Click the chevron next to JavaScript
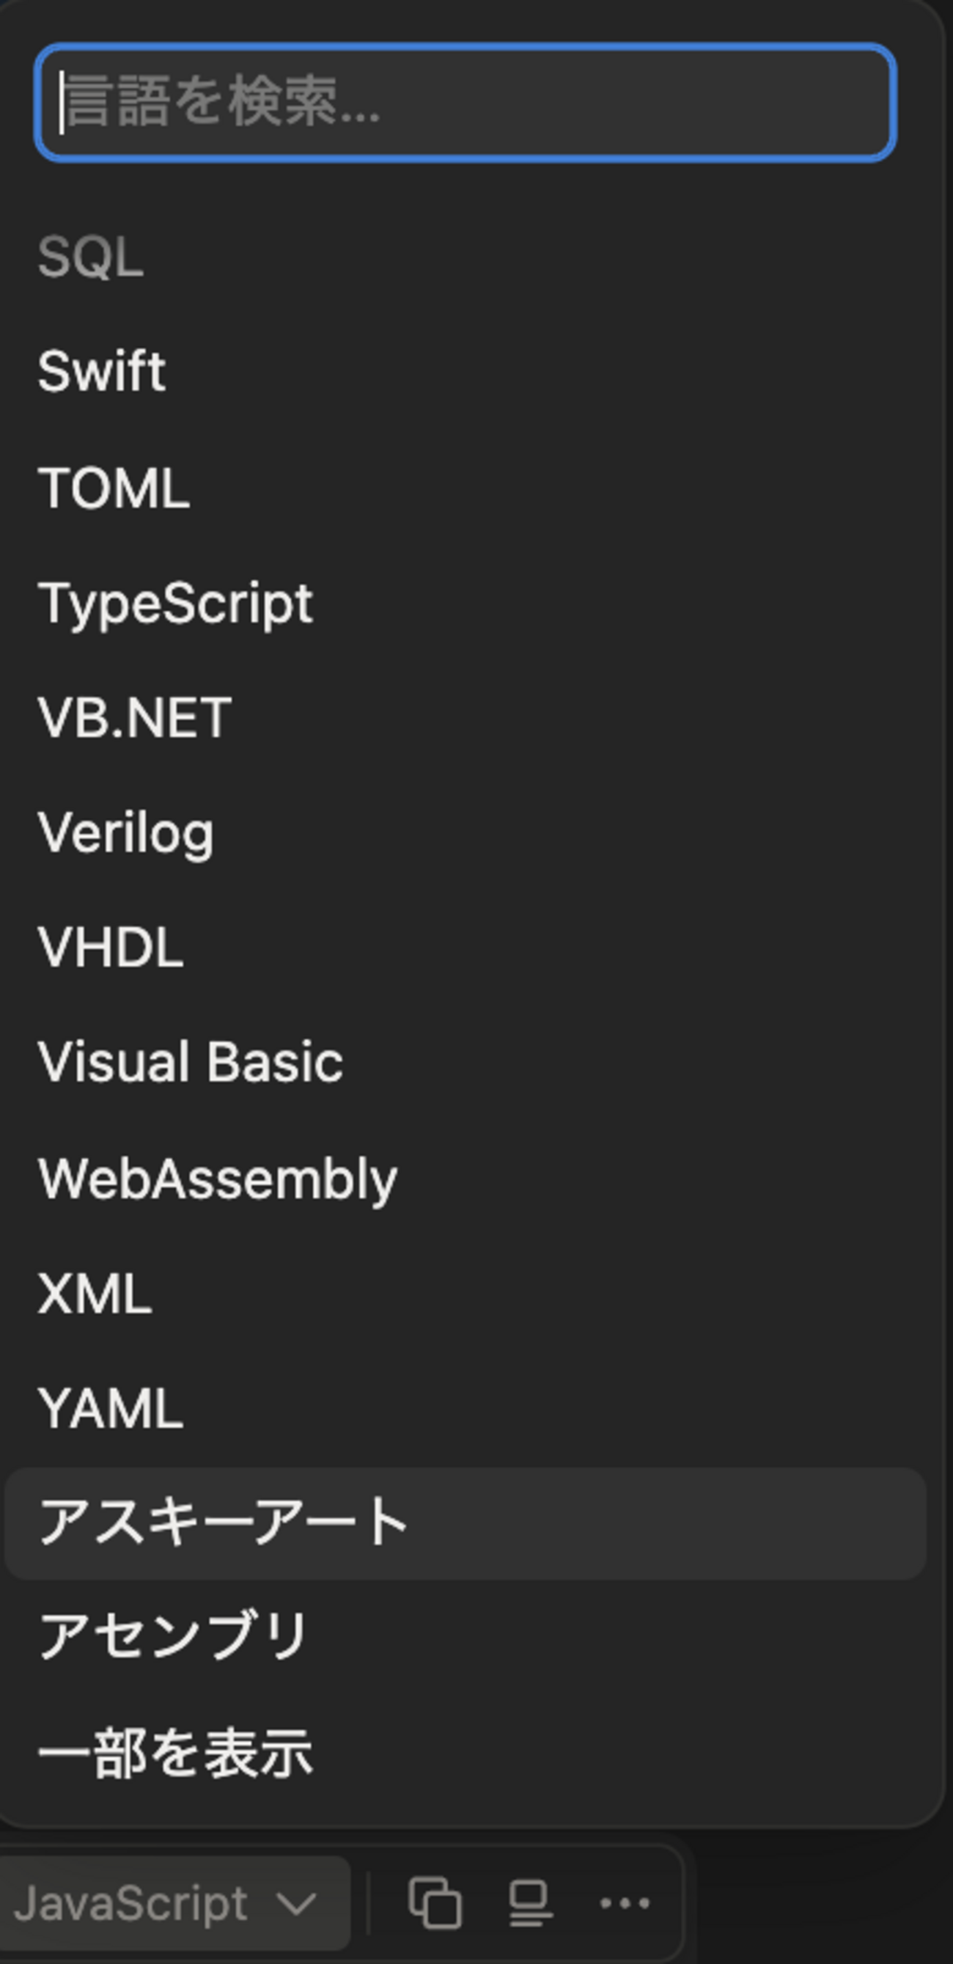 [296, 1904]
